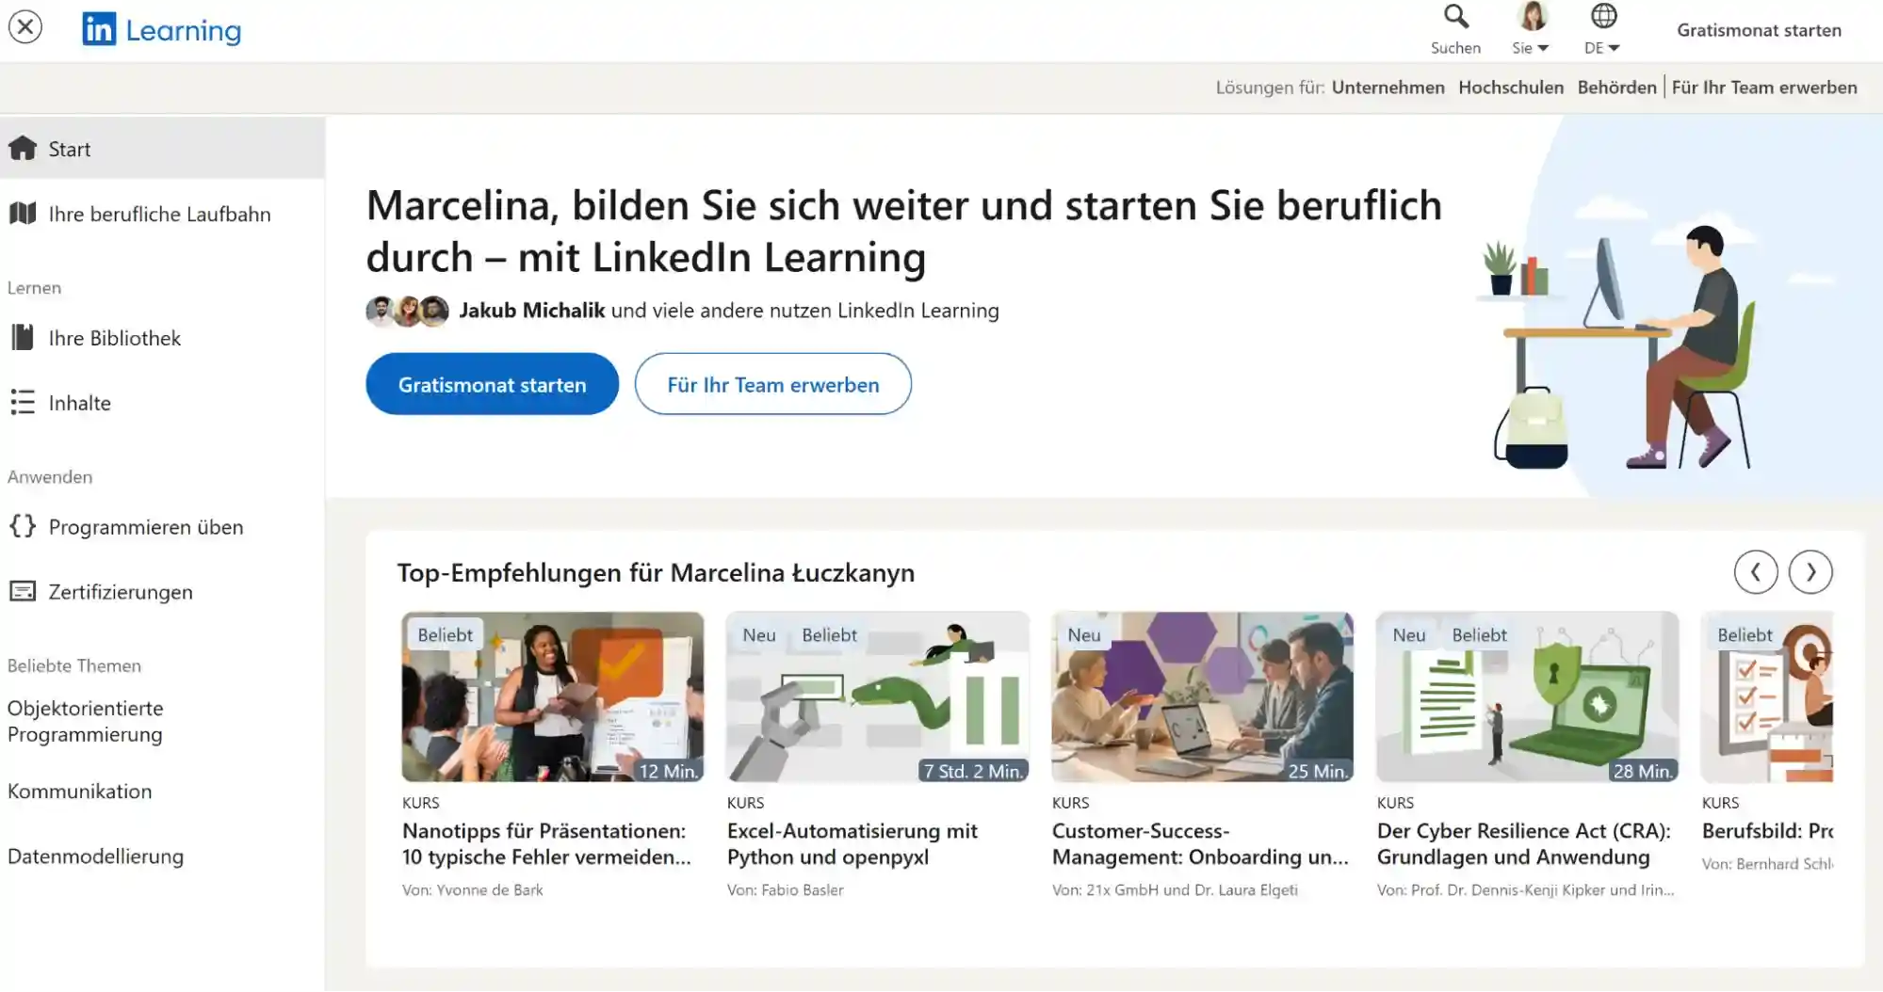Click the Neu badge on the Excel-Automatisierung card
The width and height of the screenshot is (1883, 992).
[759, 635]
